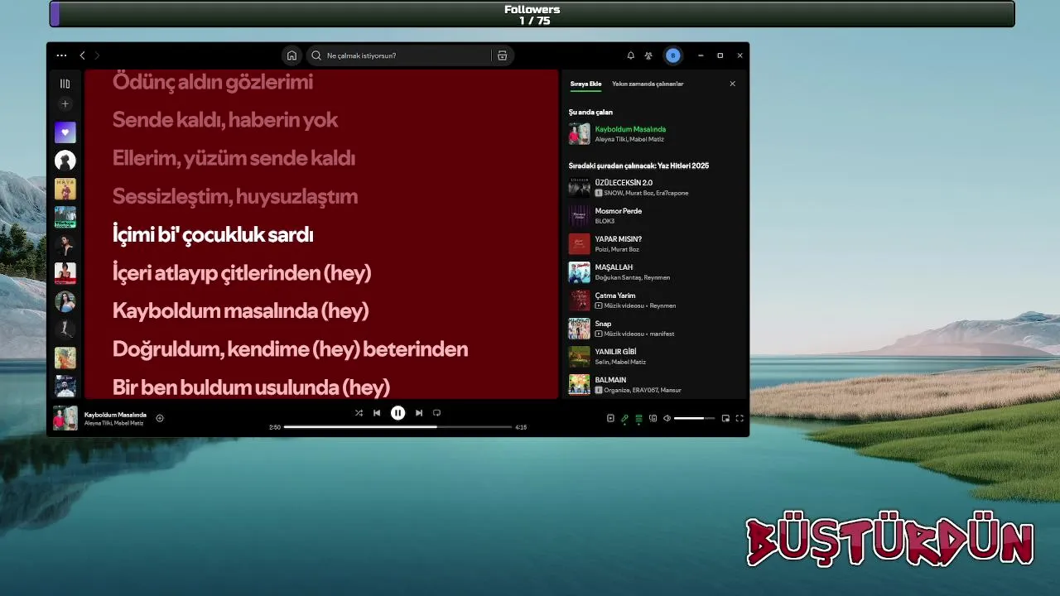Adjust the volume slider

click(x=694, y=418)
